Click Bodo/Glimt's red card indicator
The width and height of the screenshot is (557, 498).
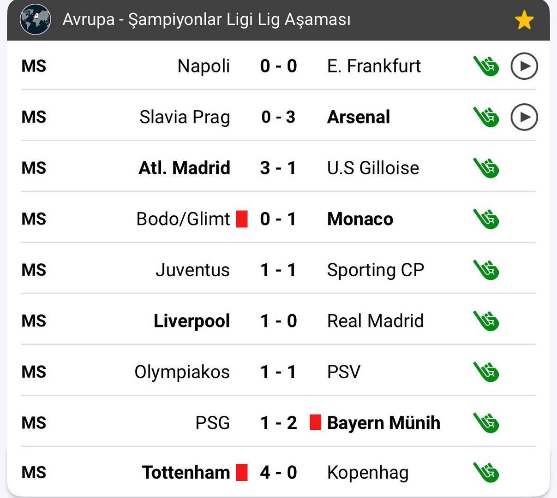click(x=242, y=219)
